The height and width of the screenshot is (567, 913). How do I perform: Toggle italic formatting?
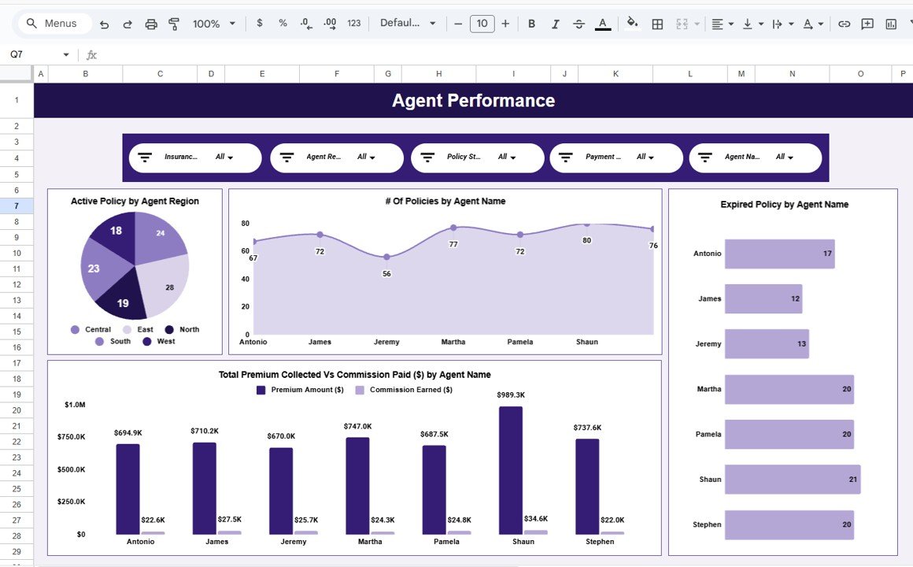pos(555,24)
